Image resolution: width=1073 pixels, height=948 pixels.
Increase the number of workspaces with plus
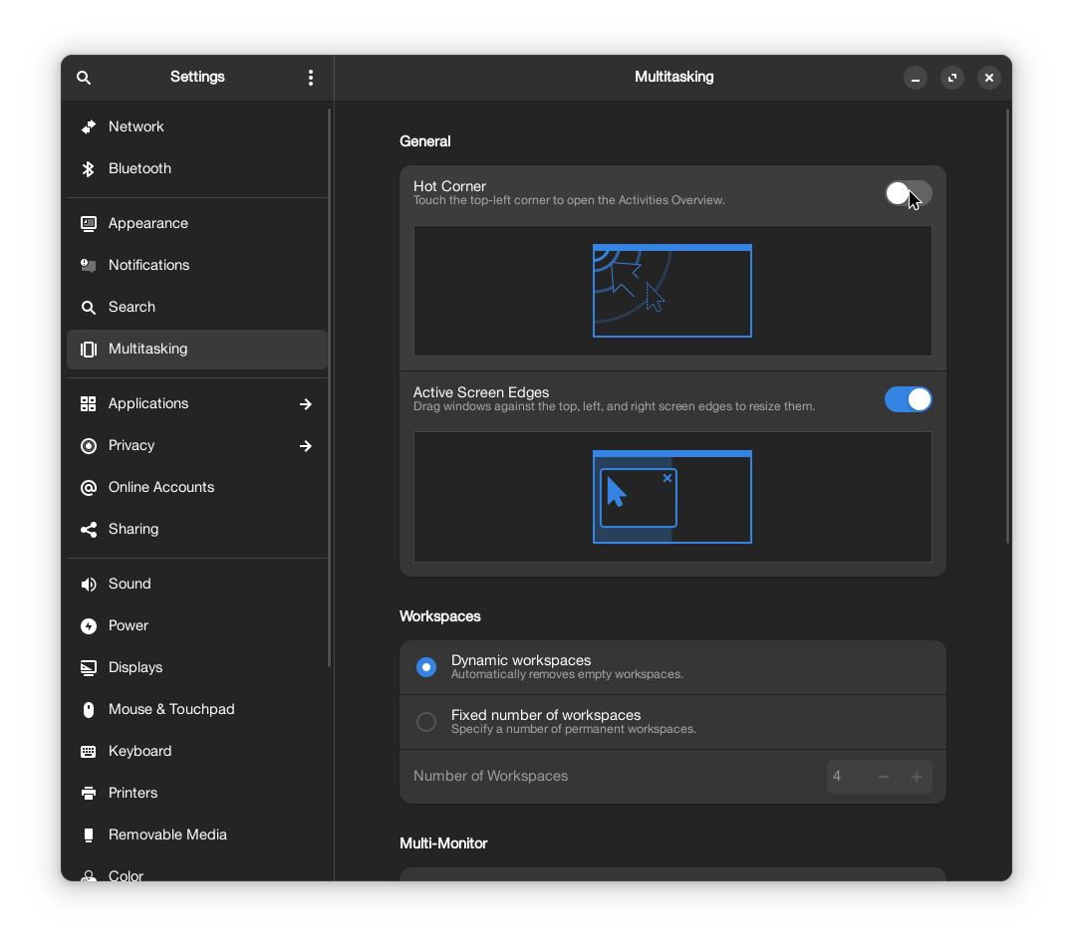tap(917, 777)
